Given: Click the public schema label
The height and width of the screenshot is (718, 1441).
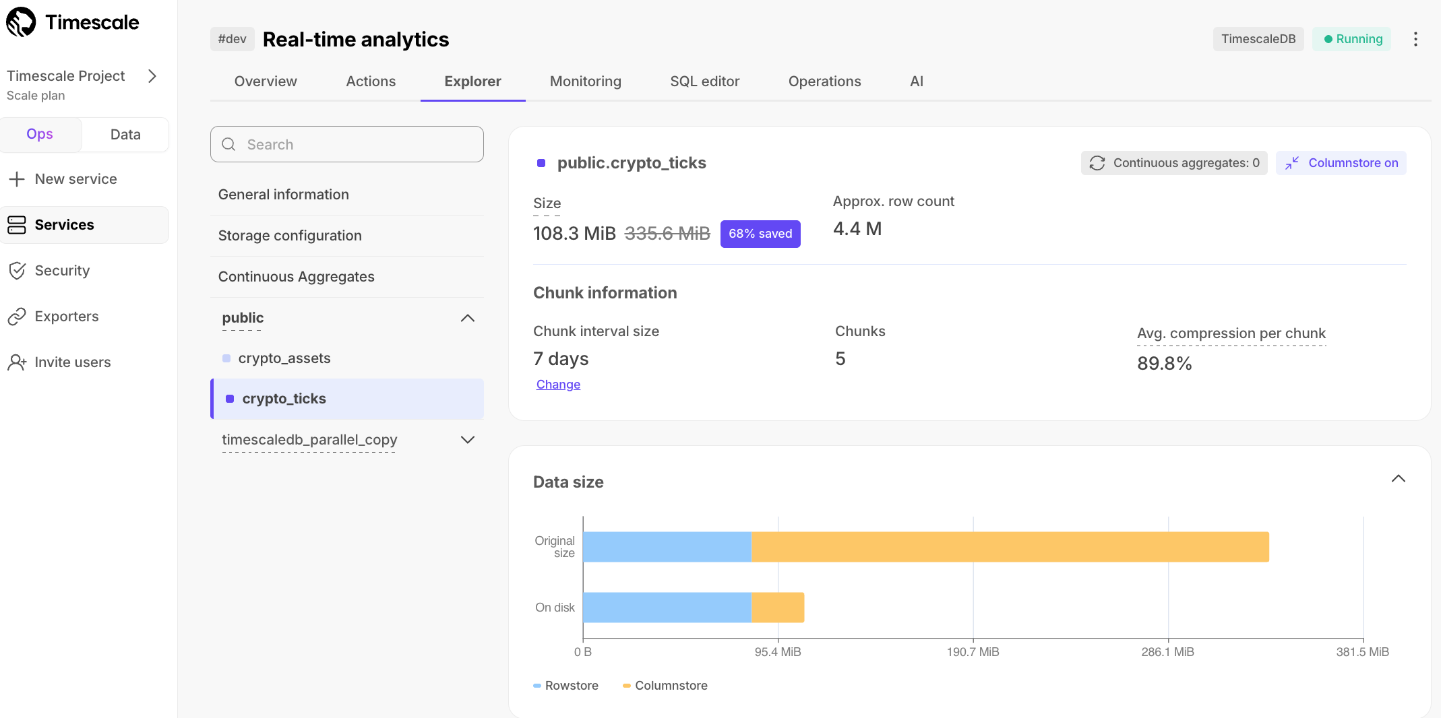Looking at the screenshot, I should 243,318.
